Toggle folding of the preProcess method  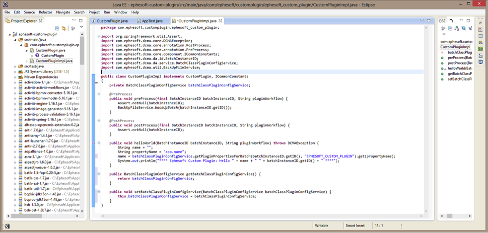point(99,94)
